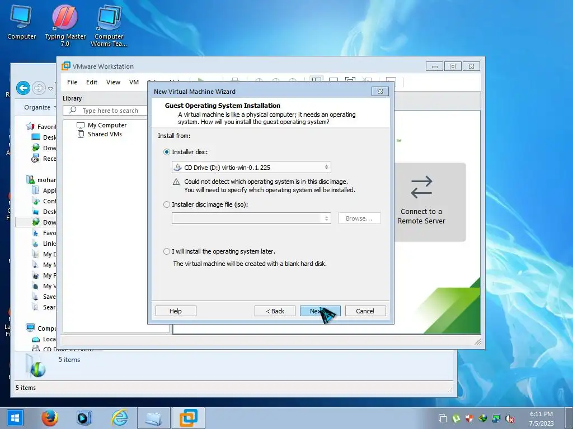Click Next to continue the wizard
The image size is (573, 429).
click(320, 311)
